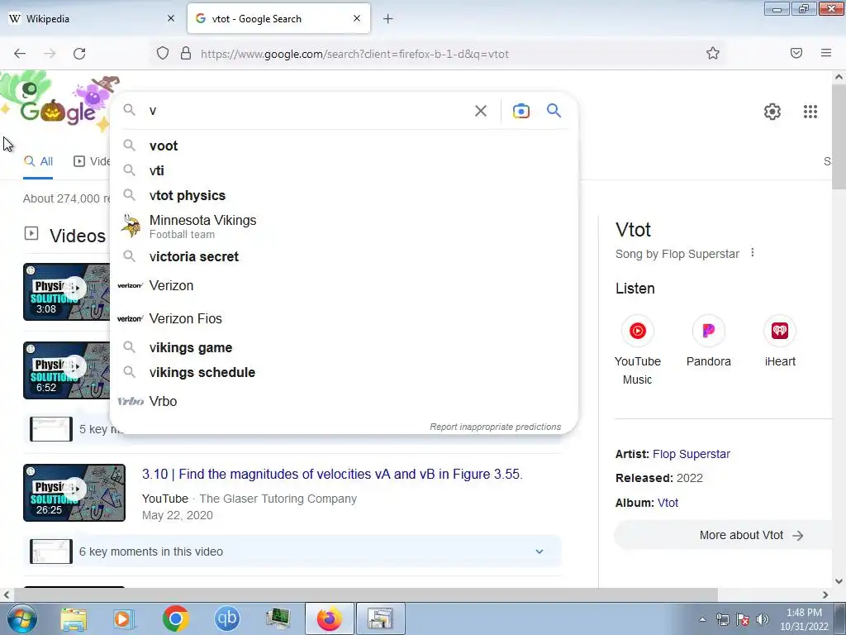Click the blue magnifier search button
Viewport: 846px width, 635px height.
click(x=554, y=111)
